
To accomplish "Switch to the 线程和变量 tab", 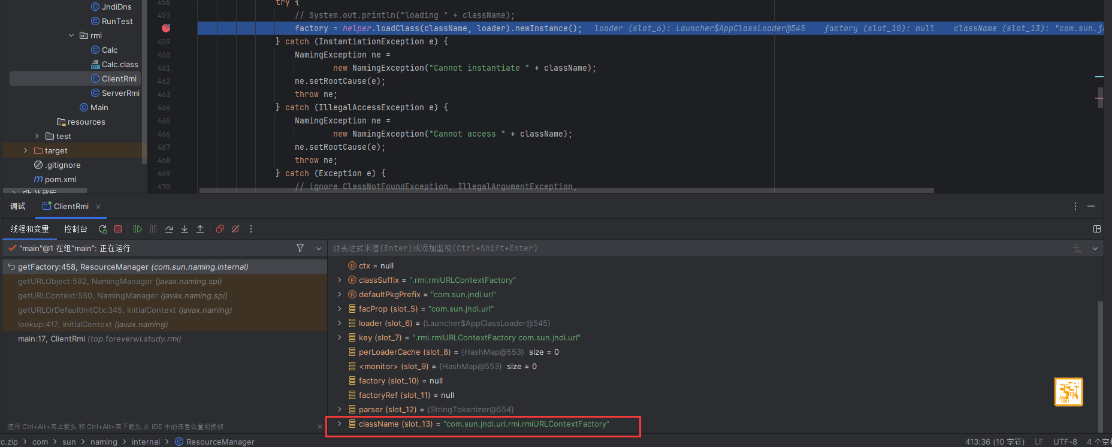I will pyautogui.click(x=29, y=229).
